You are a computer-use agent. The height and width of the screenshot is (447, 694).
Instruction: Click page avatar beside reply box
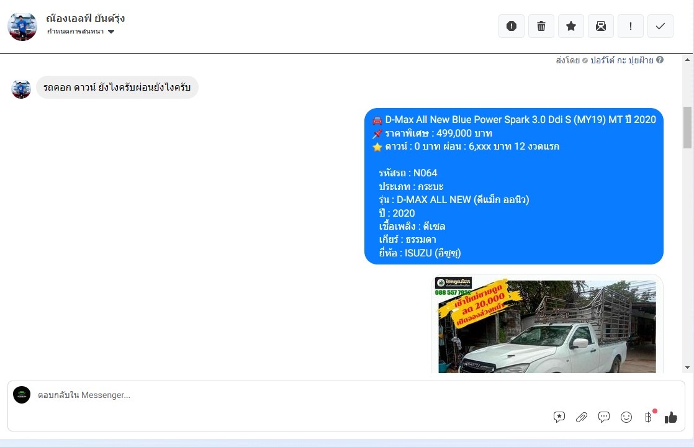tap(22, 395)
